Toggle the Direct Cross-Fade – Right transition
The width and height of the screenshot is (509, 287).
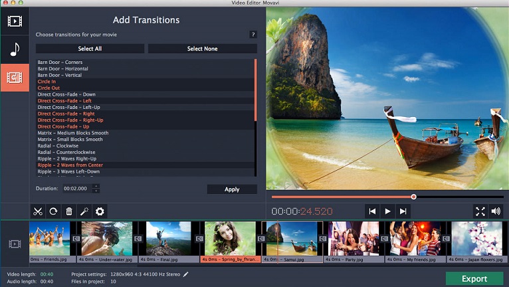[x=66, y=114]
